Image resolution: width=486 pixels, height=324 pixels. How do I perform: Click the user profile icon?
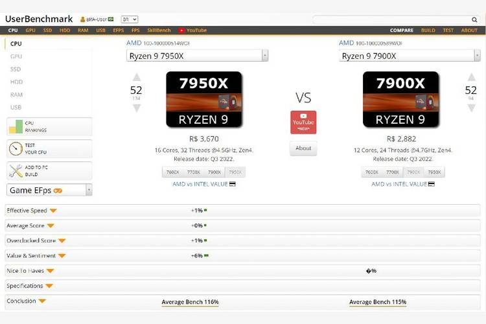(82, 19)
